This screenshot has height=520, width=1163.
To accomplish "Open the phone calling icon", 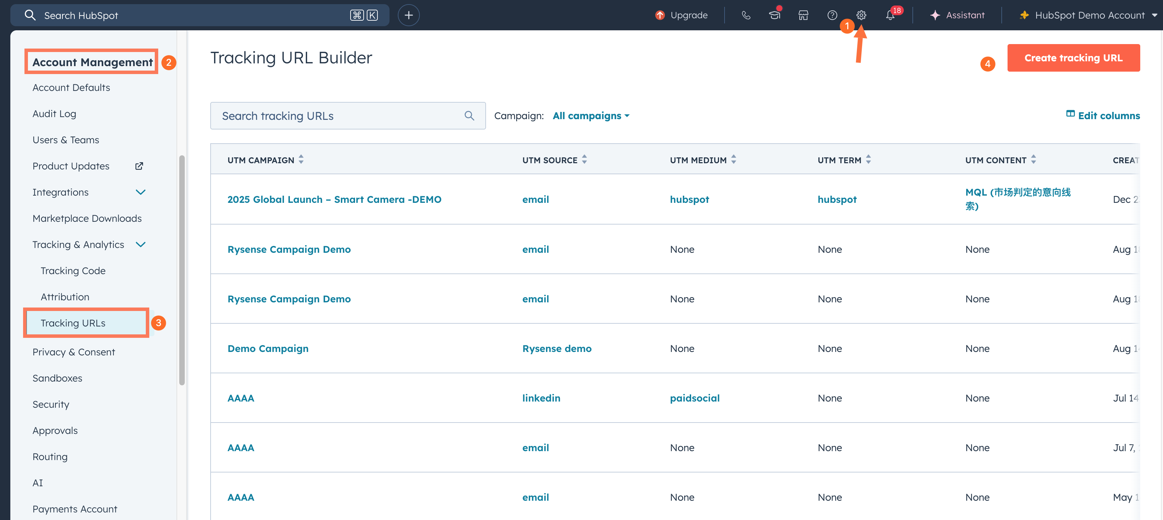I will coord(746,15).
